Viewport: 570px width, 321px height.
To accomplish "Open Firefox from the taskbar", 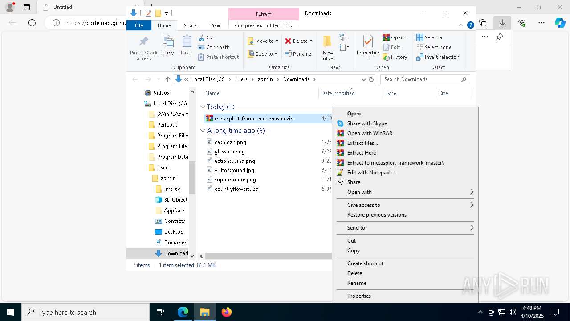I will [227, 312].
